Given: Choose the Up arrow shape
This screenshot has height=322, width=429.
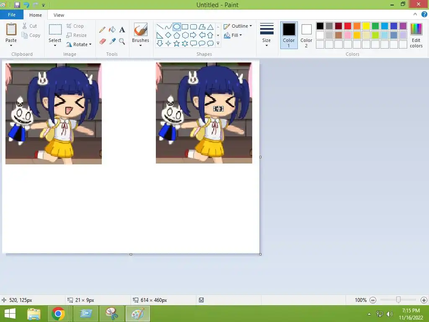Looking at the screenshot, I should (210, 35).
